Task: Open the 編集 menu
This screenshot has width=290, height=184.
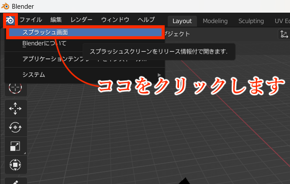Action: [x=56, y=20]
